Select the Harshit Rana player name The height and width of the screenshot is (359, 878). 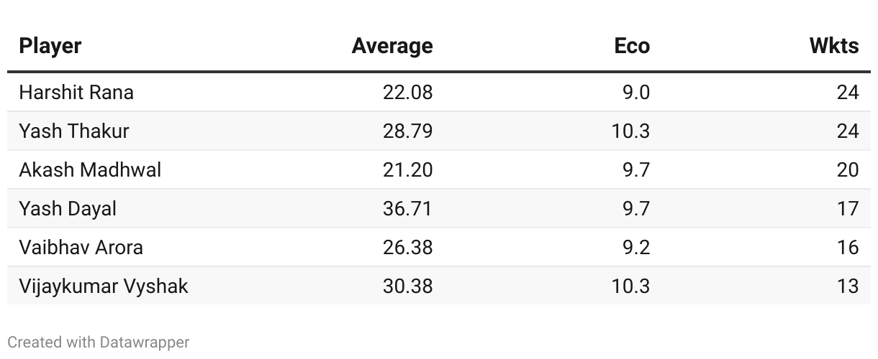76,93
